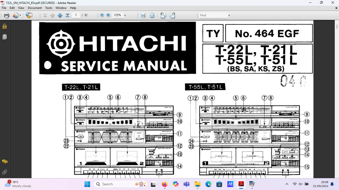Open the collaborate tool dropdown arrow
Screen dimensions: 339x190
[20, 15]
